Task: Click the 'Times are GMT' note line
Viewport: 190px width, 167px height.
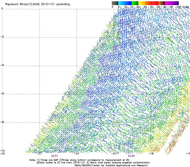Action: [79, 160]
